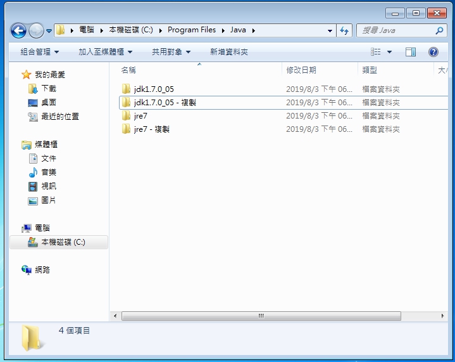Click the 新增資料夾 button
This screenshot has width=455, height=362.
(229, 52)
